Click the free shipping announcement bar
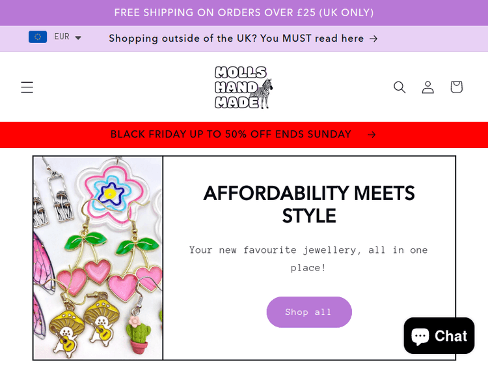The image size is (488, 367). 244,12
